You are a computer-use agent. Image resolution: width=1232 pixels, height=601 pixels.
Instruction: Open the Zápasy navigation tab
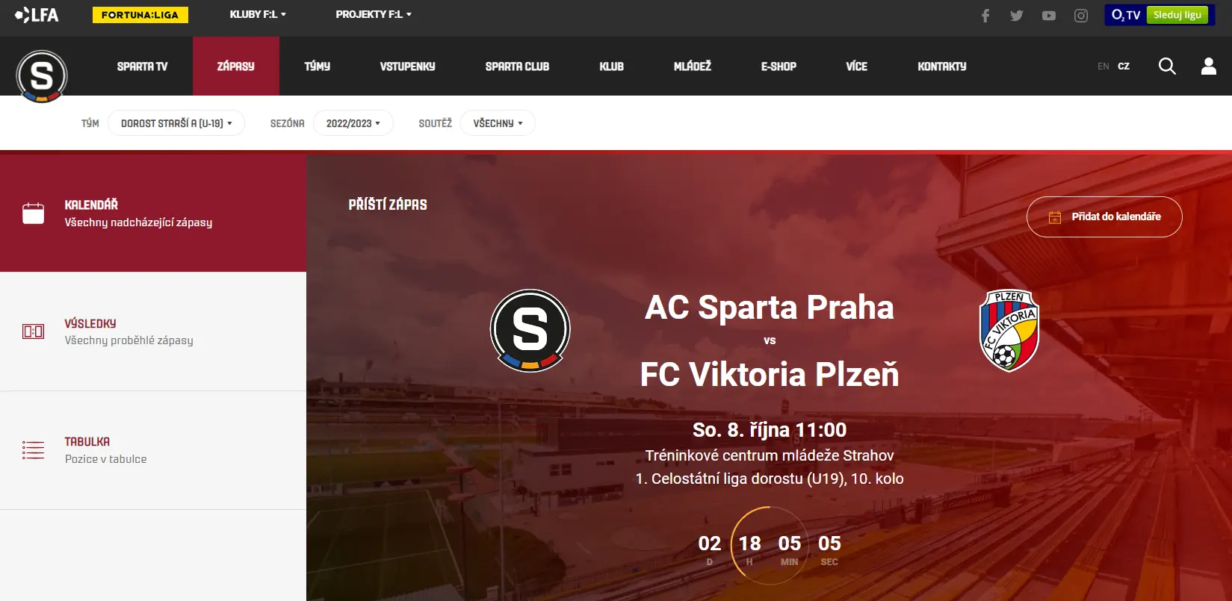point(236,66)
